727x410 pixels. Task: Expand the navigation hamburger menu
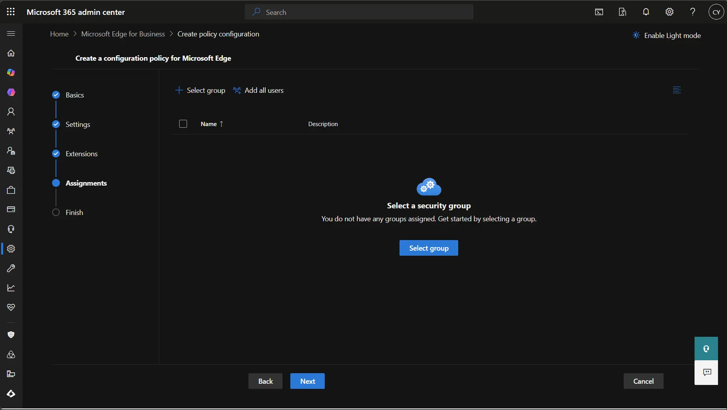coord(11,34)
